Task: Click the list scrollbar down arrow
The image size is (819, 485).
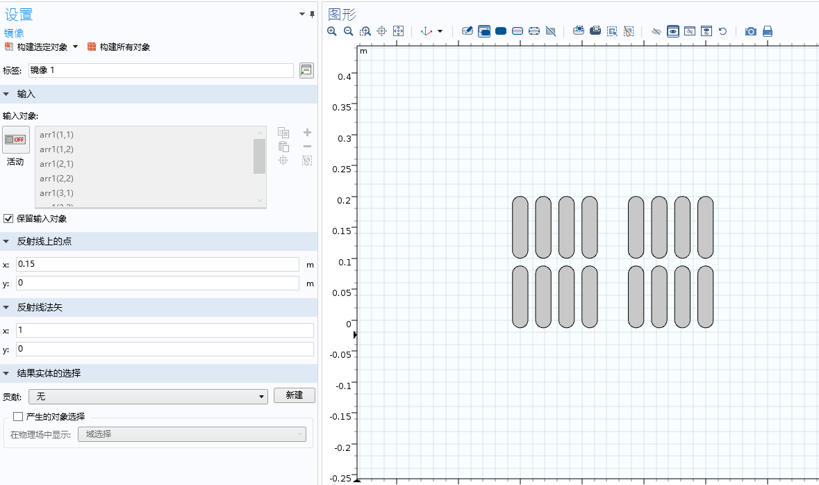Action: point(260,200)
